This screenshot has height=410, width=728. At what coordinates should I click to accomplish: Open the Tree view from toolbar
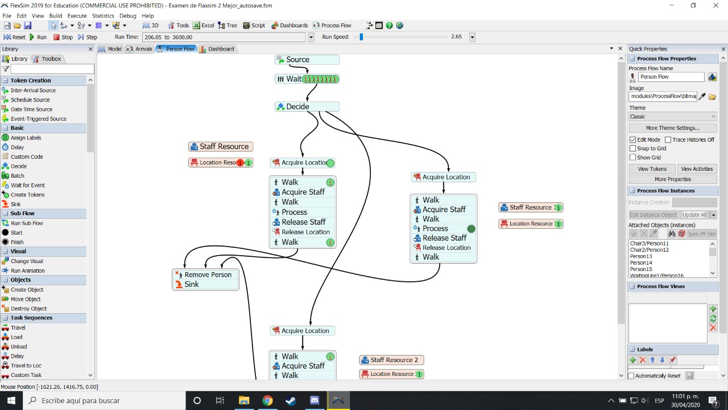pyautogui.click(x=227, y=26)
